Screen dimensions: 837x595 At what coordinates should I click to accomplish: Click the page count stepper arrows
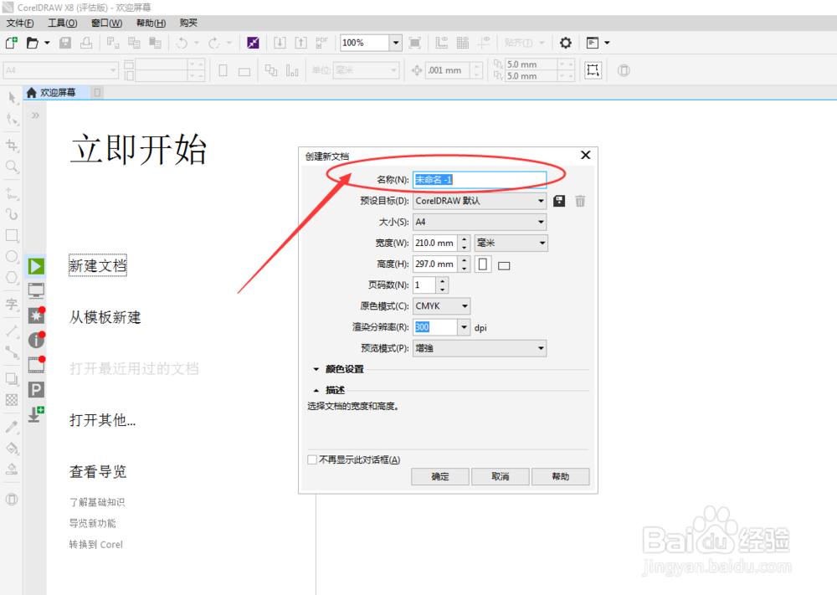click(442, 285)
